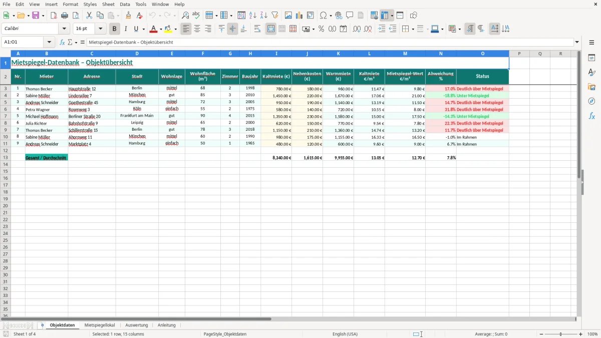The height and width of the screenshot is (338, 601).
Task: Toggle AutoFilter funnel
Action: [275, 16]
